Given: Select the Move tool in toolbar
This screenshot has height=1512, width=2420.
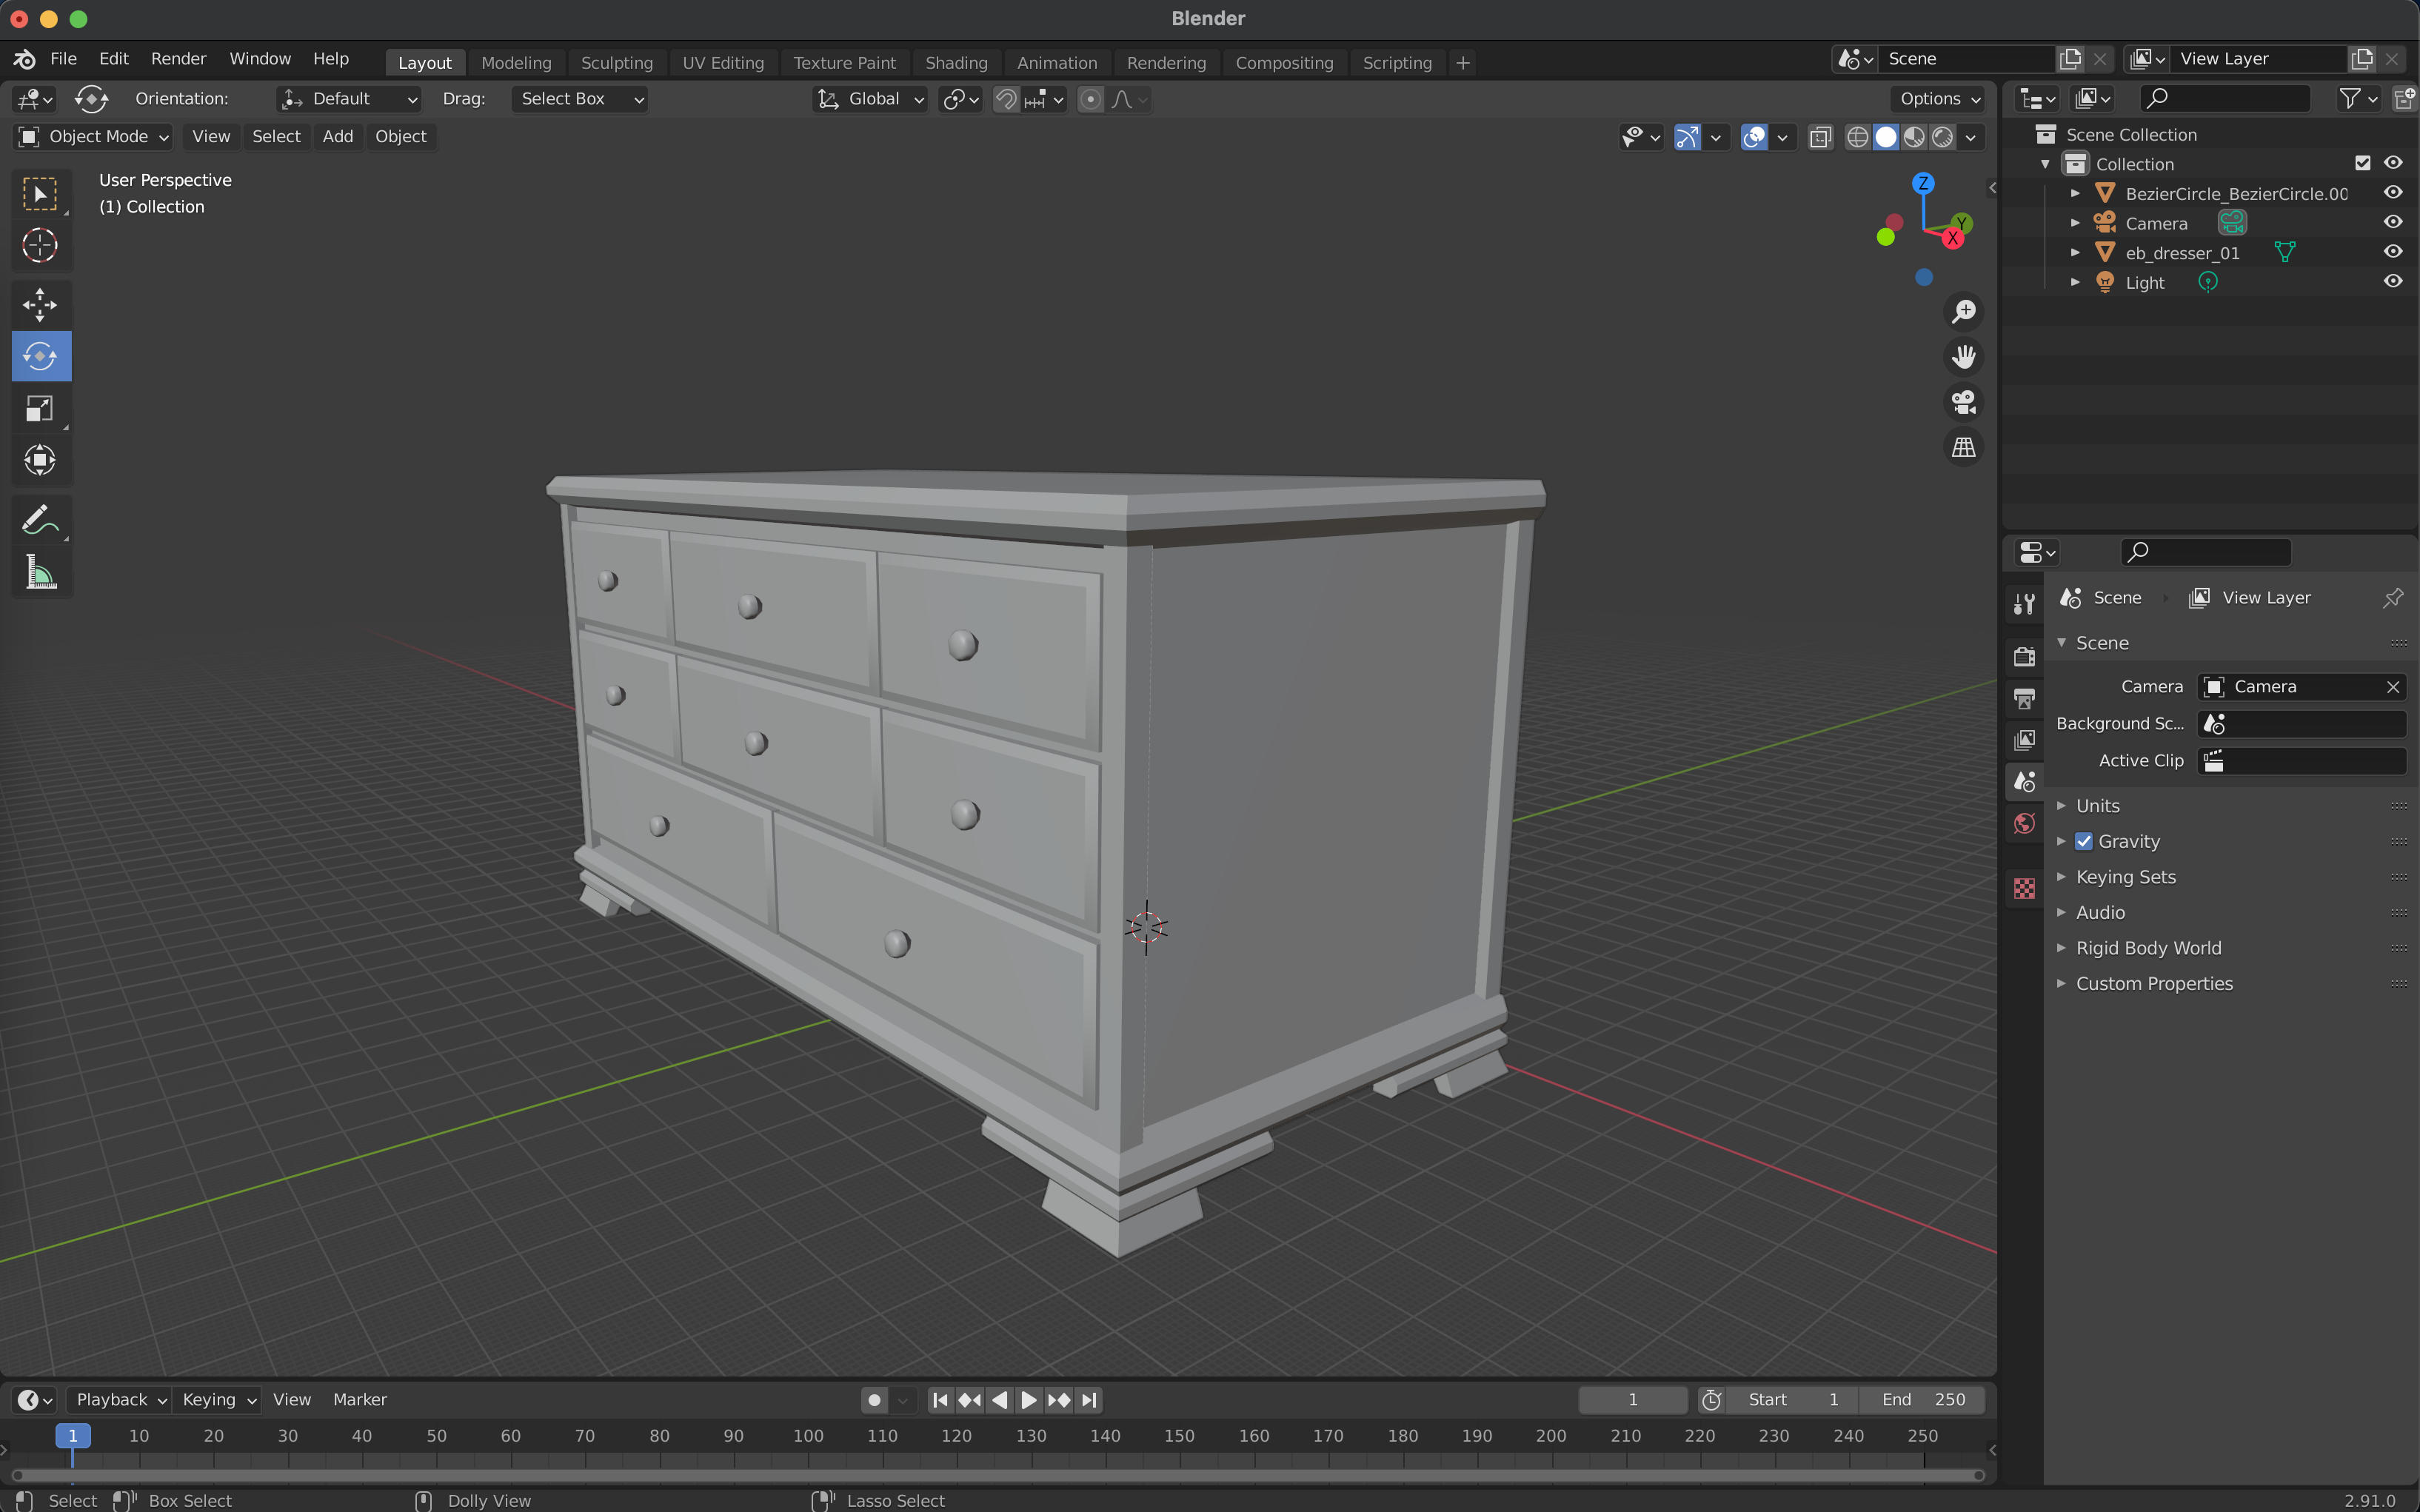Looking at the screenshot, I should [40, 304].
